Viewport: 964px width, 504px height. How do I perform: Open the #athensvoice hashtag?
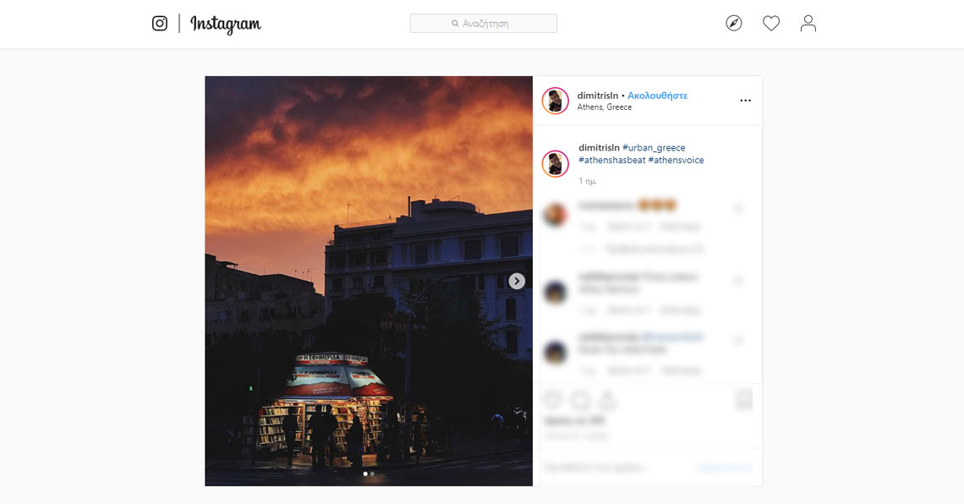676,160
